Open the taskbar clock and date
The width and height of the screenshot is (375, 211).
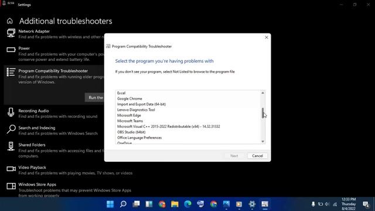tap(349, 204)
